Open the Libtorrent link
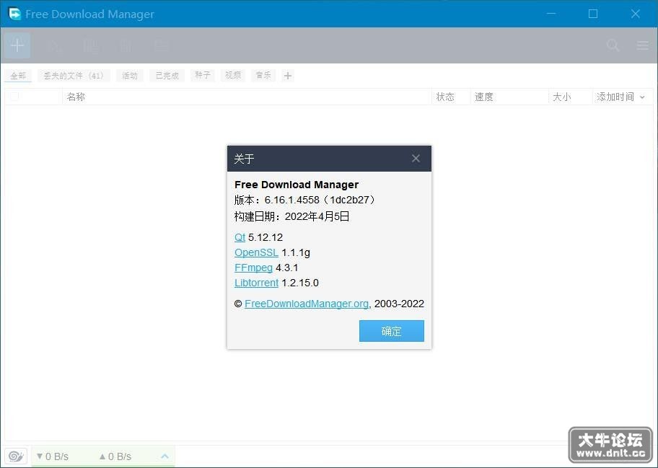The image size is (658, 468). pyautogui.click(x=256, y=283)
